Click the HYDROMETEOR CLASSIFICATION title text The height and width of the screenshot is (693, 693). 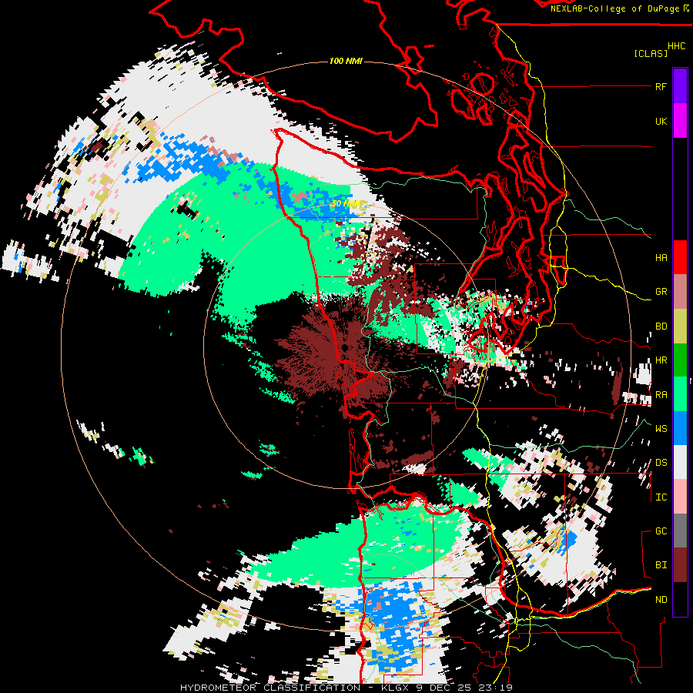click(270, 688)
